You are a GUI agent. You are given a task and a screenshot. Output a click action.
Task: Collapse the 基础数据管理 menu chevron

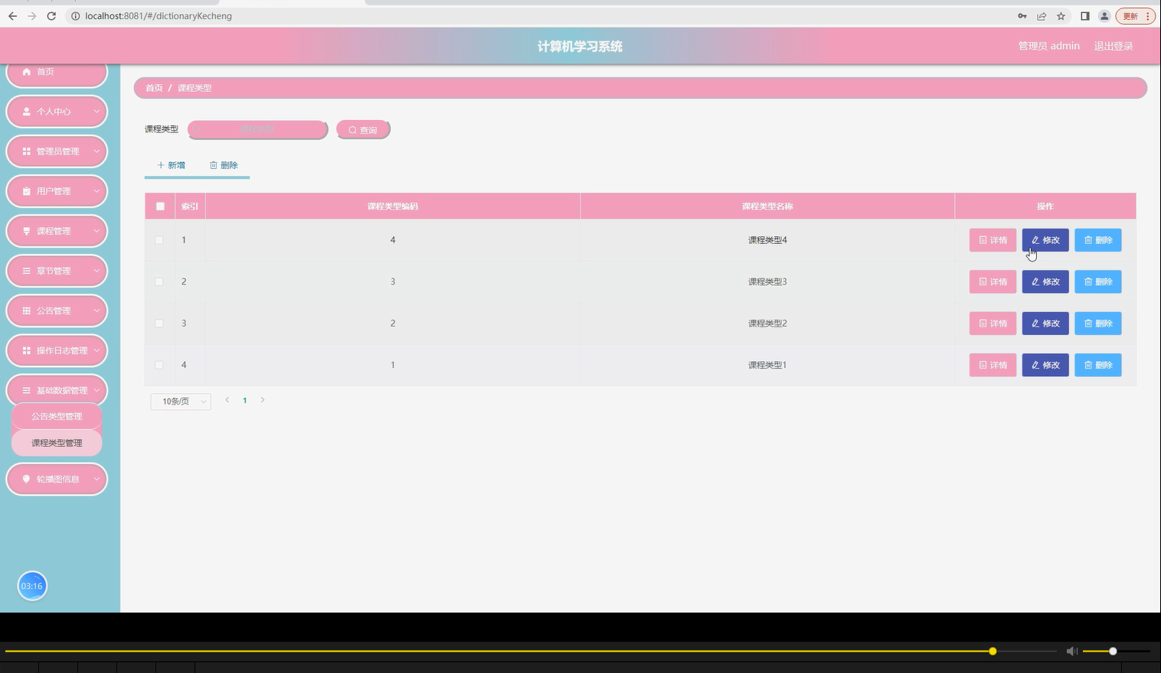(x=96, y=390)
